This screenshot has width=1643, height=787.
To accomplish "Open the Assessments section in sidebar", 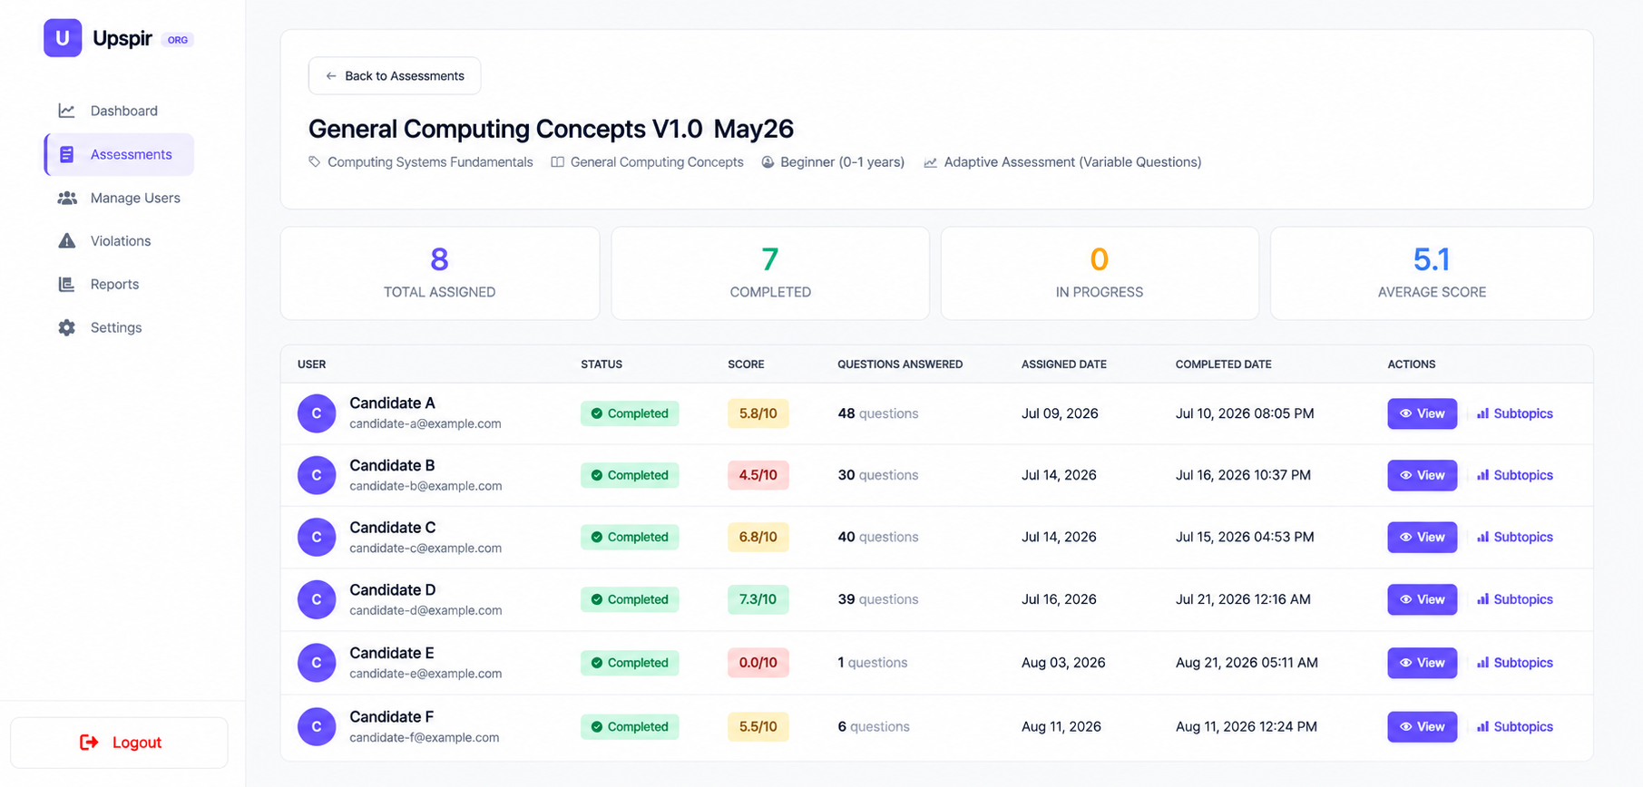I will [119, 154].
